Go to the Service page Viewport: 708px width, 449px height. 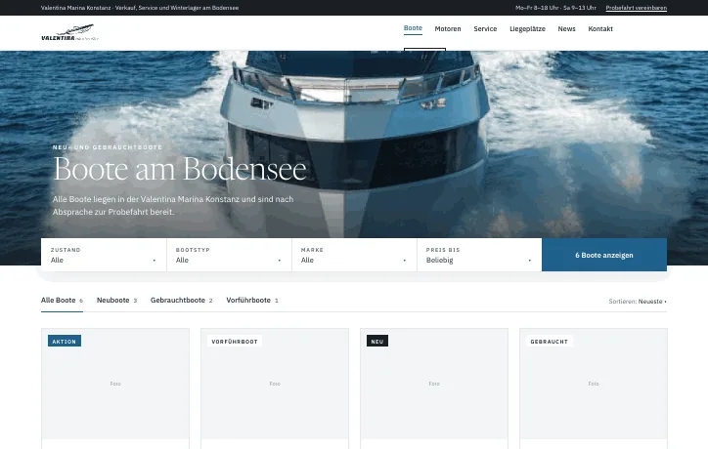point(485,29)
